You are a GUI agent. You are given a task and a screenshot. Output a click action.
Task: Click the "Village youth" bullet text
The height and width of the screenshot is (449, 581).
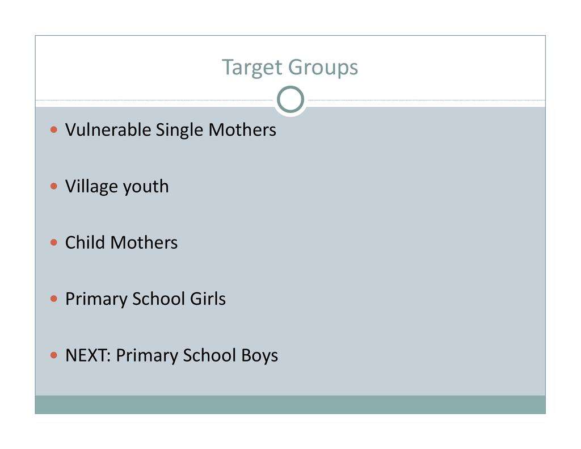pyautogui.click(x=117, y=186)
